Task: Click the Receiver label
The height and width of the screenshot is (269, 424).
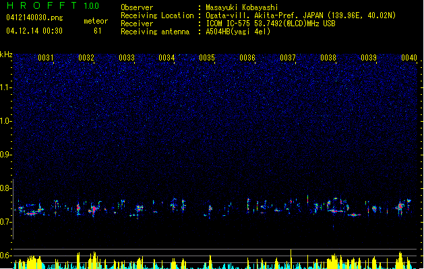Action: (137, 24)
